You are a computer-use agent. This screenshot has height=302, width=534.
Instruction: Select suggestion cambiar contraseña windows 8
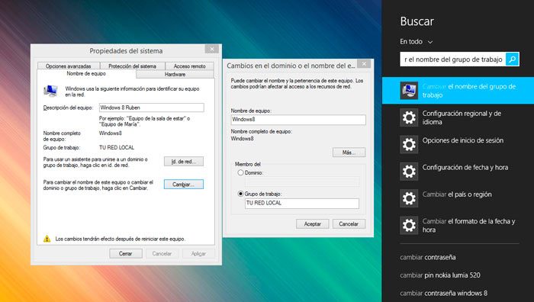444,293
